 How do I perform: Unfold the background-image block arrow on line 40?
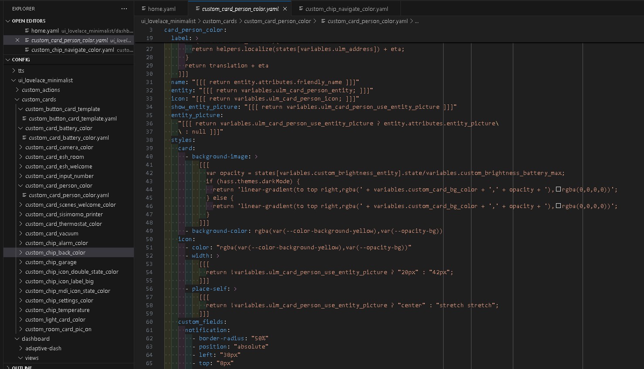(x=256, y=157)
